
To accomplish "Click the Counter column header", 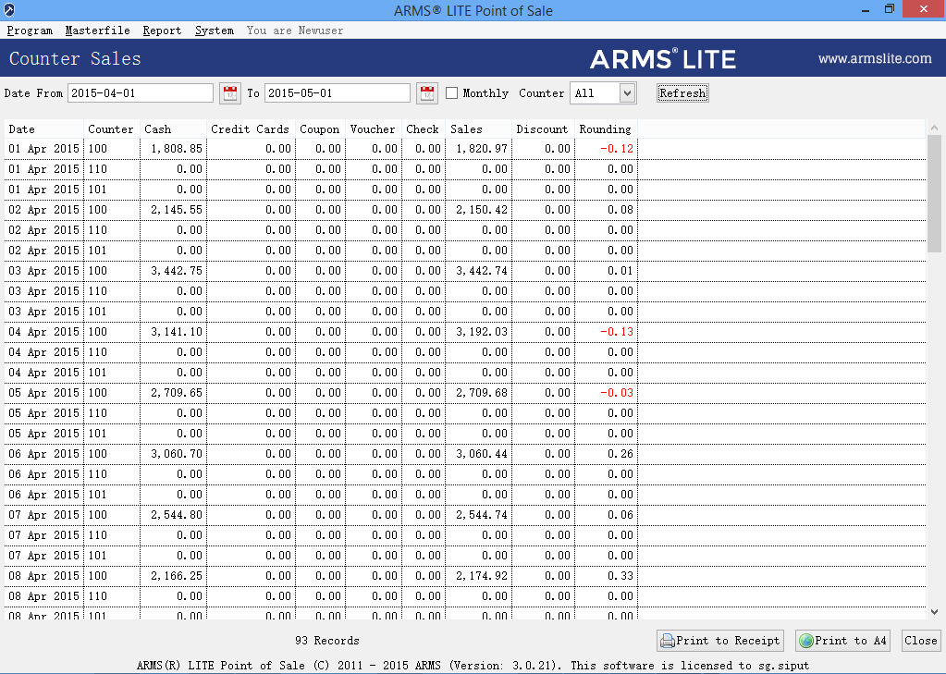I will coord(111,129).
